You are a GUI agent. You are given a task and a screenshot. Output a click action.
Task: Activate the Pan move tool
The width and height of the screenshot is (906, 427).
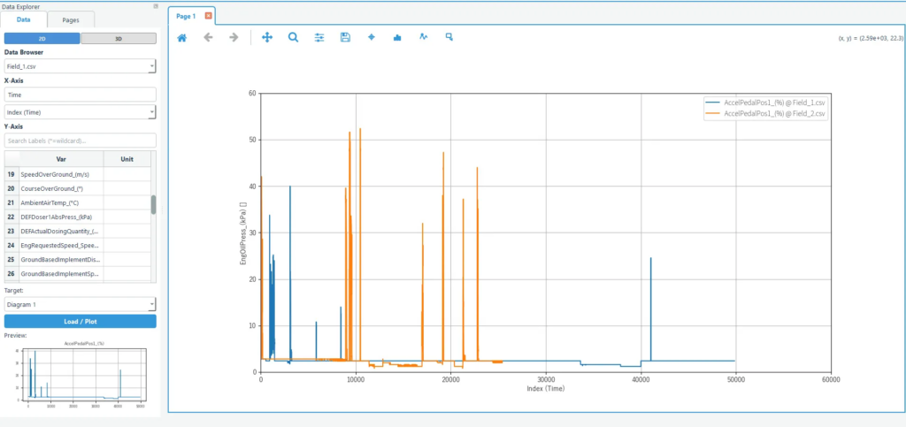(x=267, y=38)
